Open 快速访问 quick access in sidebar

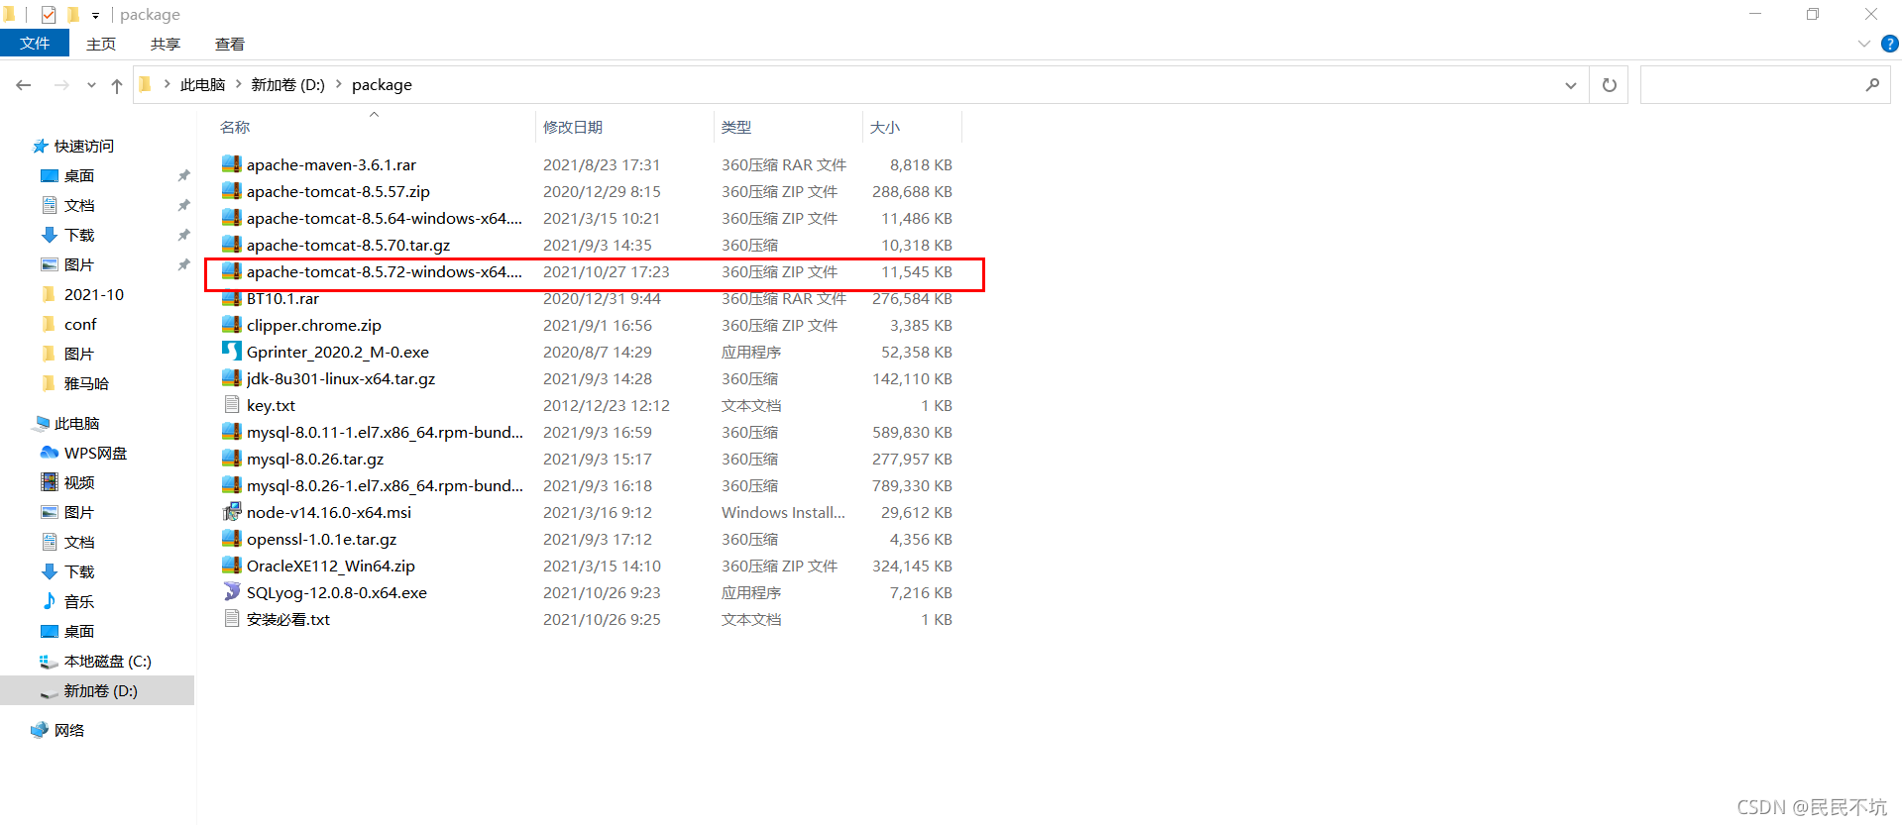(73, 146)
